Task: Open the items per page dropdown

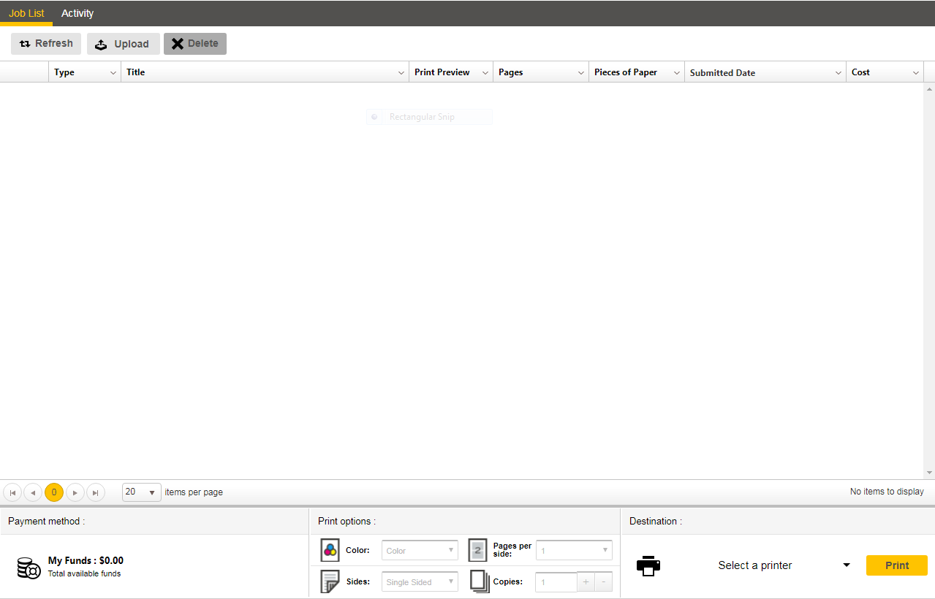Action: tap(142, 492)
